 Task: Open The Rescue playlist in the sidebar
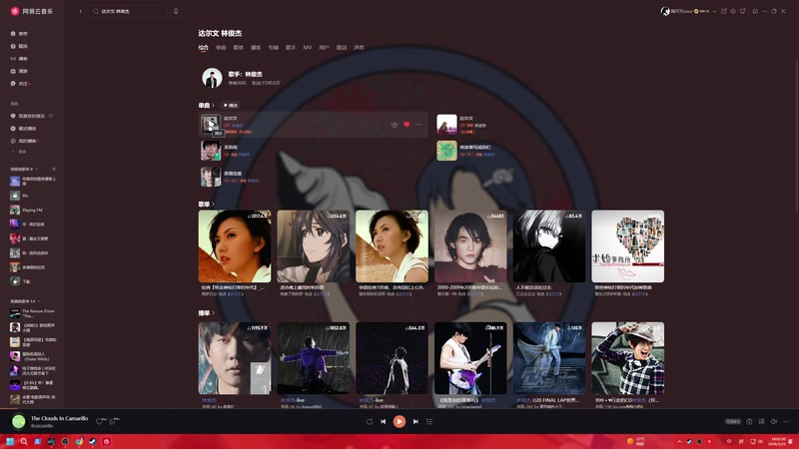point(33,313)
